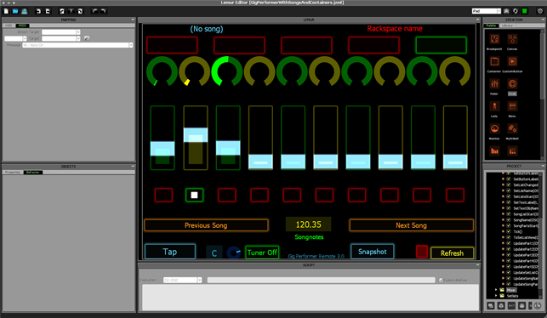This screenshot has height=318, width=547.
Task: Expand the Mixer folder in the project tree
Action: click(x=496, y=290)
